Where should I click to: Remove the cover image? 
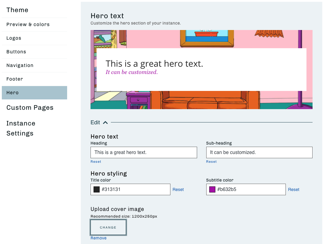(98, 238)
